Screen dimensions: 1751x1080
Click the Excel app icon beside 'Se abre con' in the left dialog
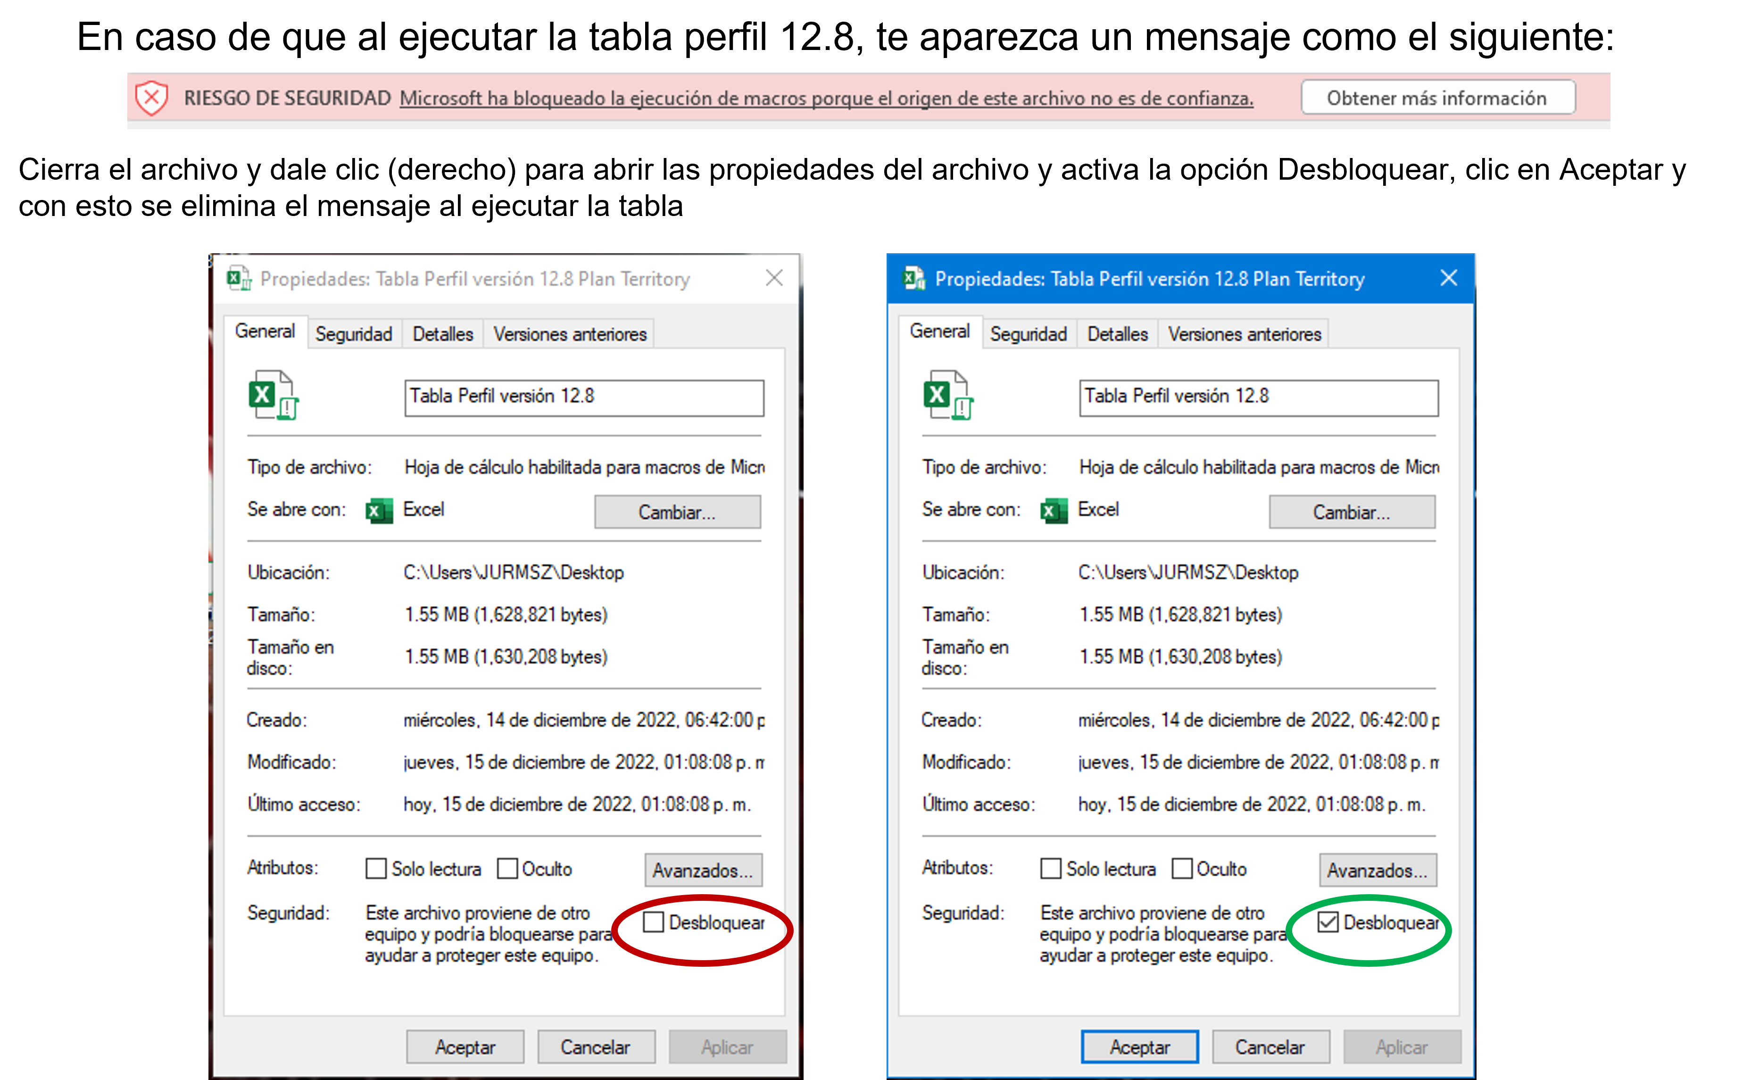[x=379, y=511]
